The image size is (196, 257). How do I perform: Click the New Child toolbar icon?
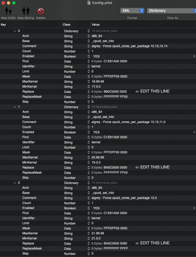[8, 11]
